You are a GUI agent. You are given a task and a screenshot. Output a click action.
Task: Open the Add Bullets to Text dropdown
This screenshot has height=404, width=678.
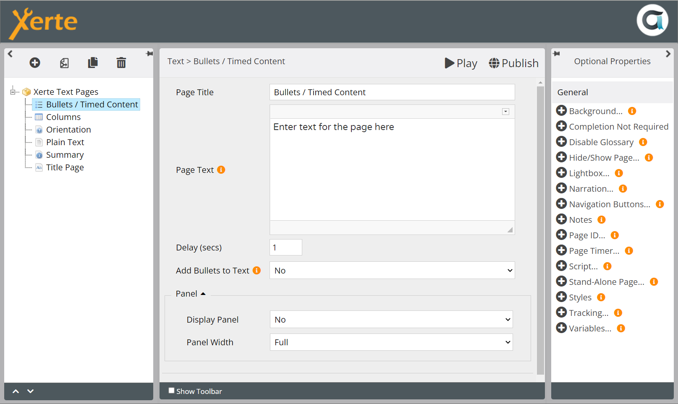(392, 271)
